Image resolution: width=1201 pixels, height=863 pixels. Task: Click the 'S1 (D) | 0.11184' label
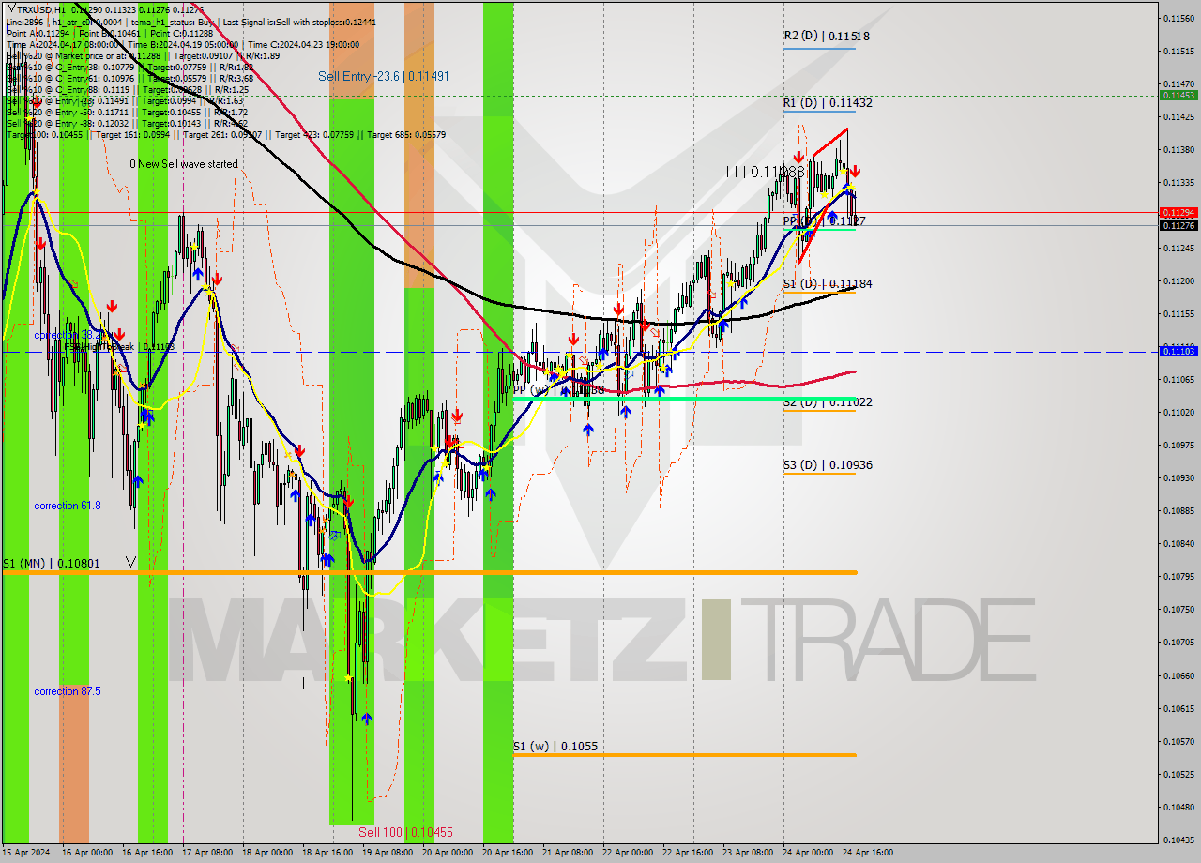(828, 283)
